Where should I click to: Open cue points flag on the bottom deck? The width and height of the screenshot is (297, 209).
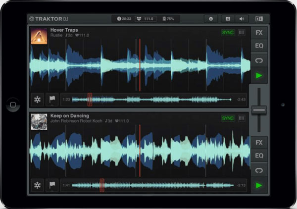52,186
